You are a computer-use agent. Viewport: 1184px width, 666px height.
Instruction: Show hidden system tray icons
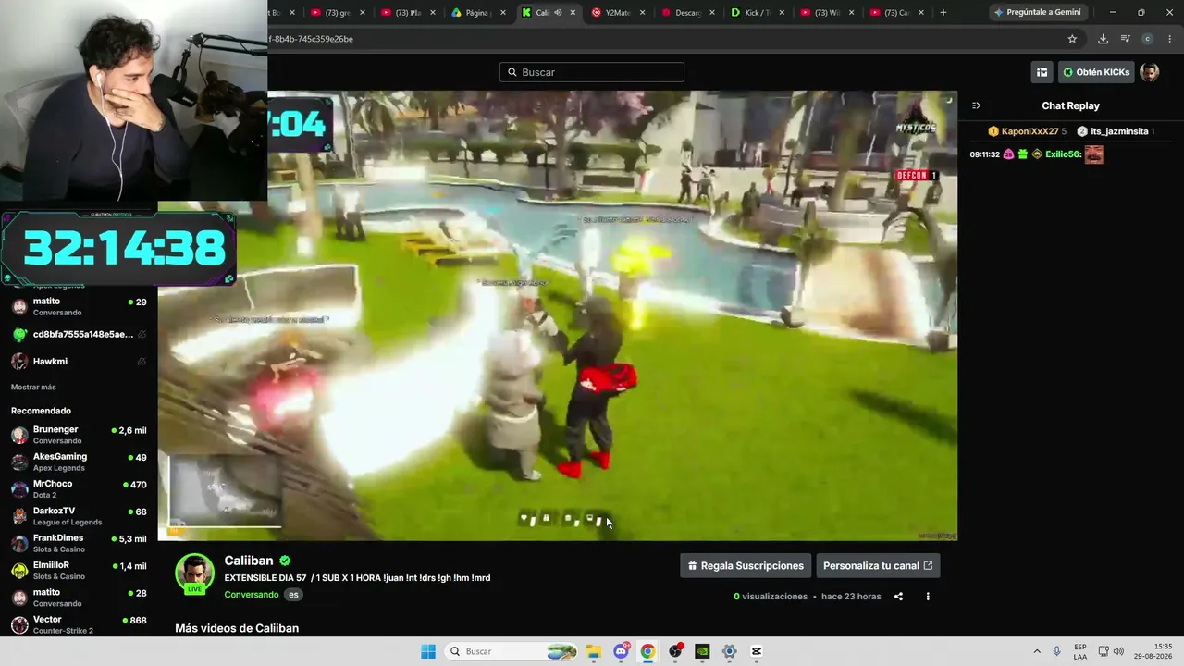point(1037,651)
